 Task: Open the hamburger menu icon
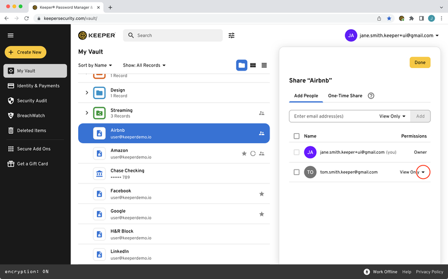tap(10, 36)
